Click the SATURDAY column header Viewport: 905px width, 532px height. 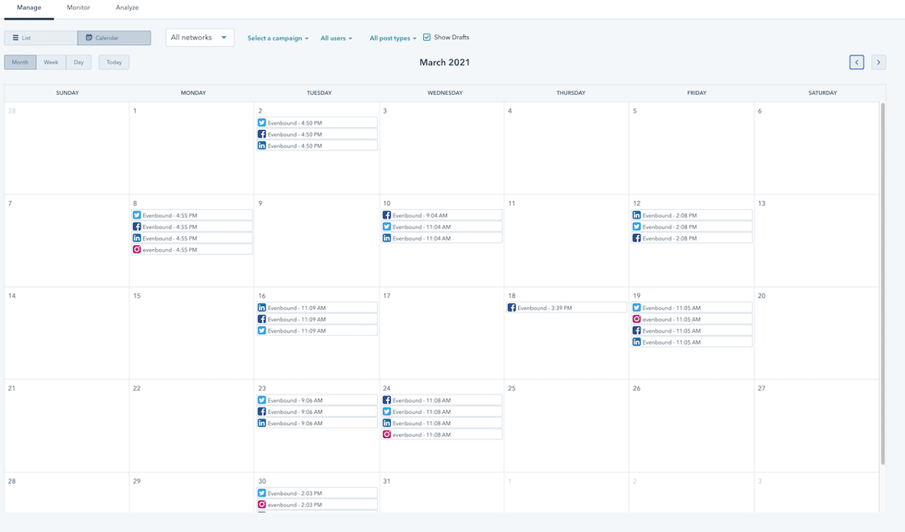click(822, 92)
